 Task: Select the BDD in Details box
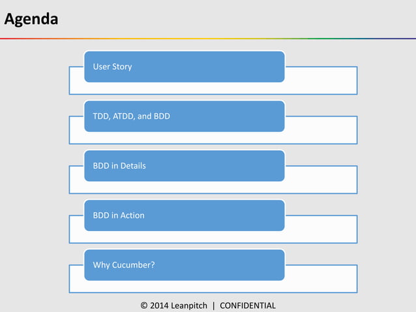point(184,166)
